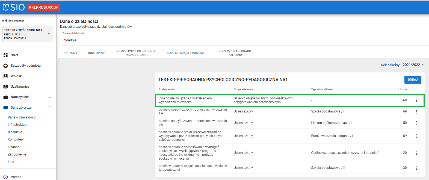The height and width of the screenshot is (180, 429).
Task: Click the Typ szkoły/klasa column header
Action: (322, 89)
